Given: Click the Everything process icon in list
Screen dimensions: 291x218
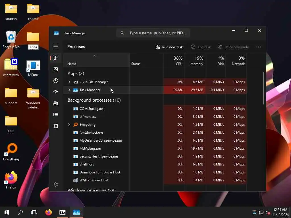Looking at the screenshot, I should point(76,125).
